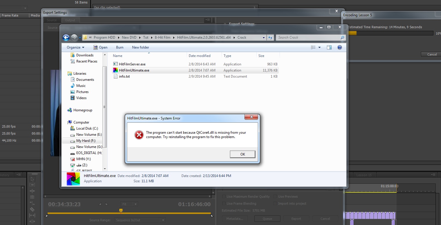Click the Metadata... button in Export Settings
The image size is (441, 225).
[235, 219]
